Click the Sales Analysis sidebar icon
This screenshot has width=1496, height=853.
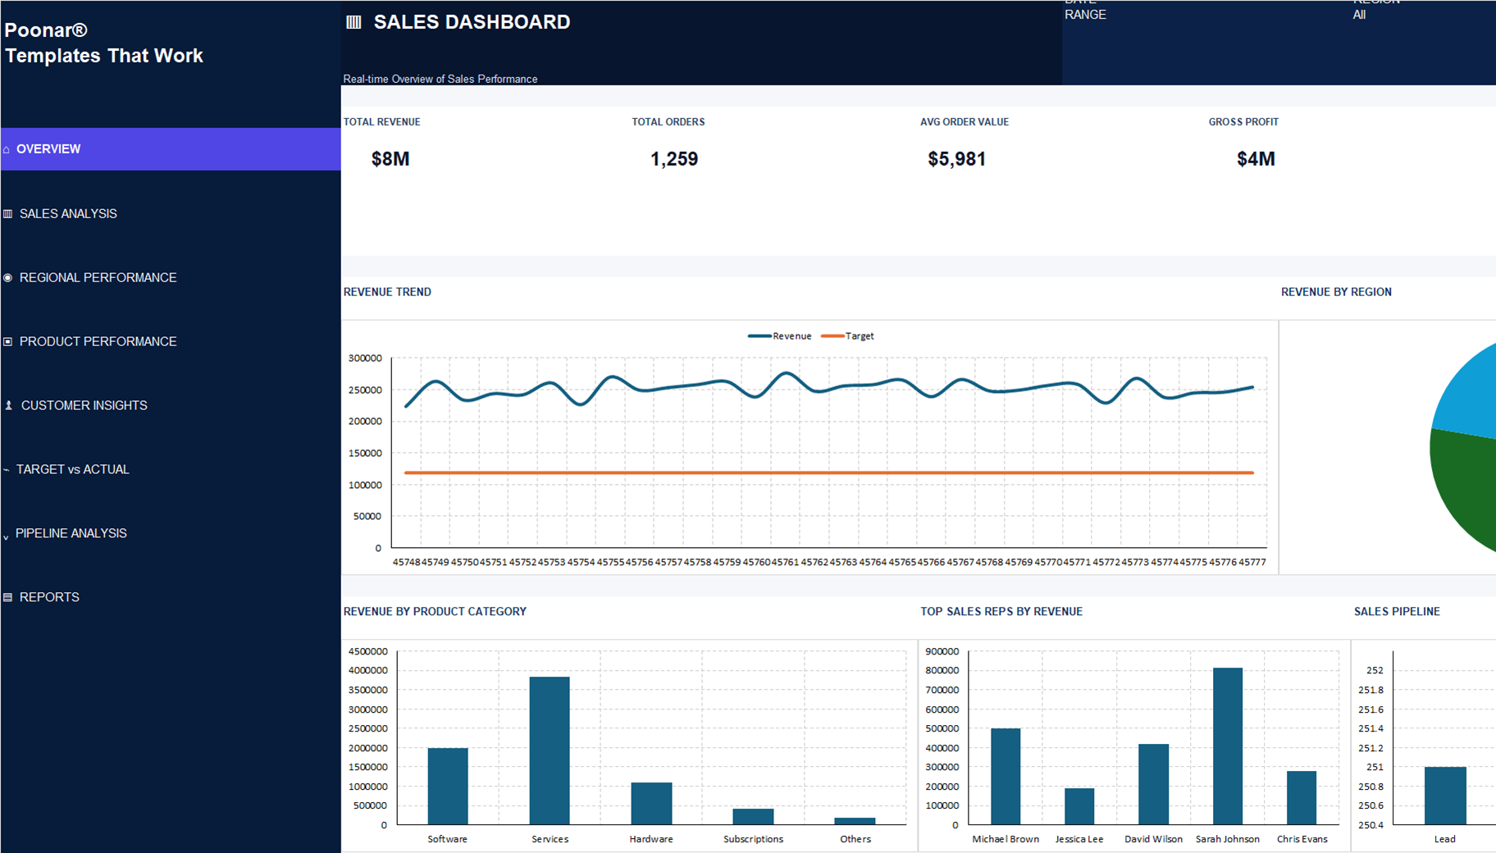pos(7,213)
